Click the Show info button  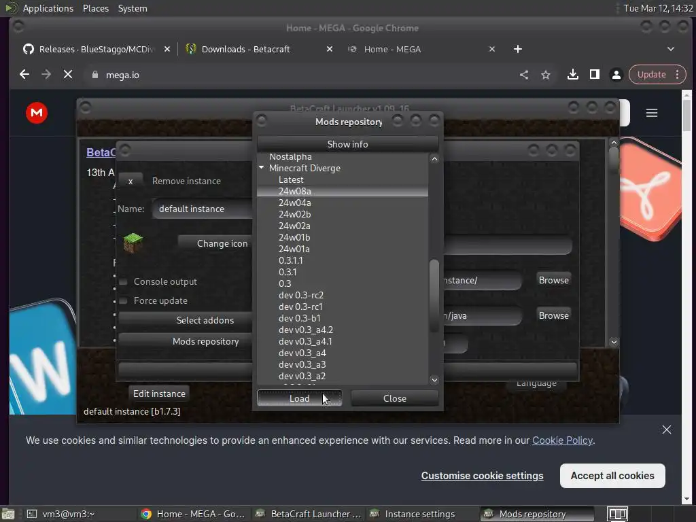tap(347, 144)
